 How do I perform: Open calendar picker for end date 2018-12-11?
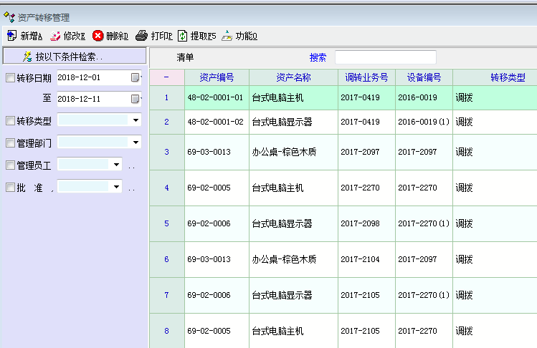point(135,99)
